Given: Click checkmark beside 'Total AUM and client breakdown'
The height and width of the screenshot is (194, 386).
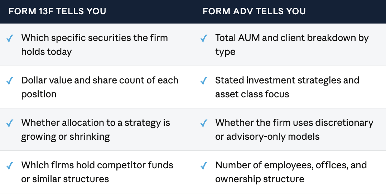Looking at the screenshot, I should pos(204,38).
